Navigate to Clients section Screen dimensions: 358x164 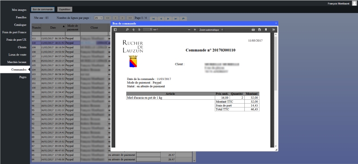(22, 47)
